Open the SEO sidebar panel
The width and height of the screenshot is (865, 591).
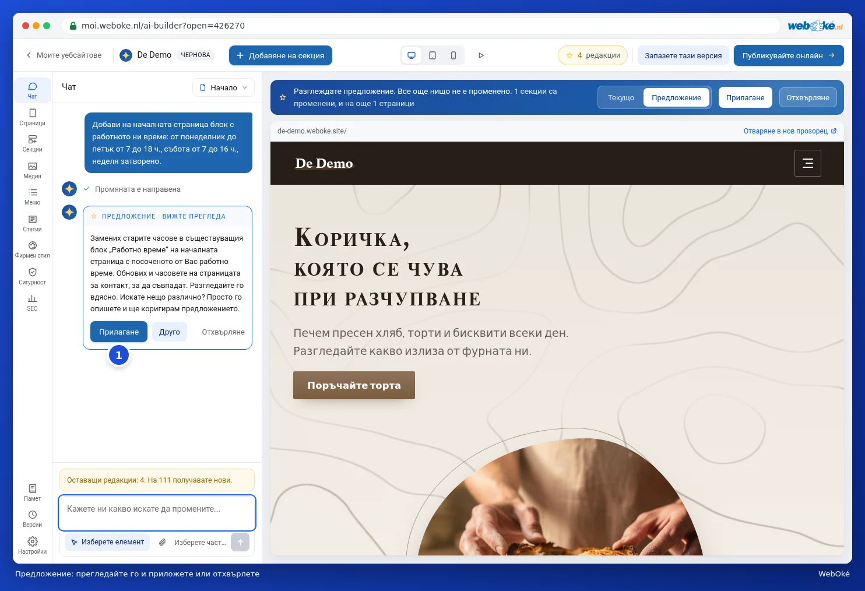pos(32,302)
